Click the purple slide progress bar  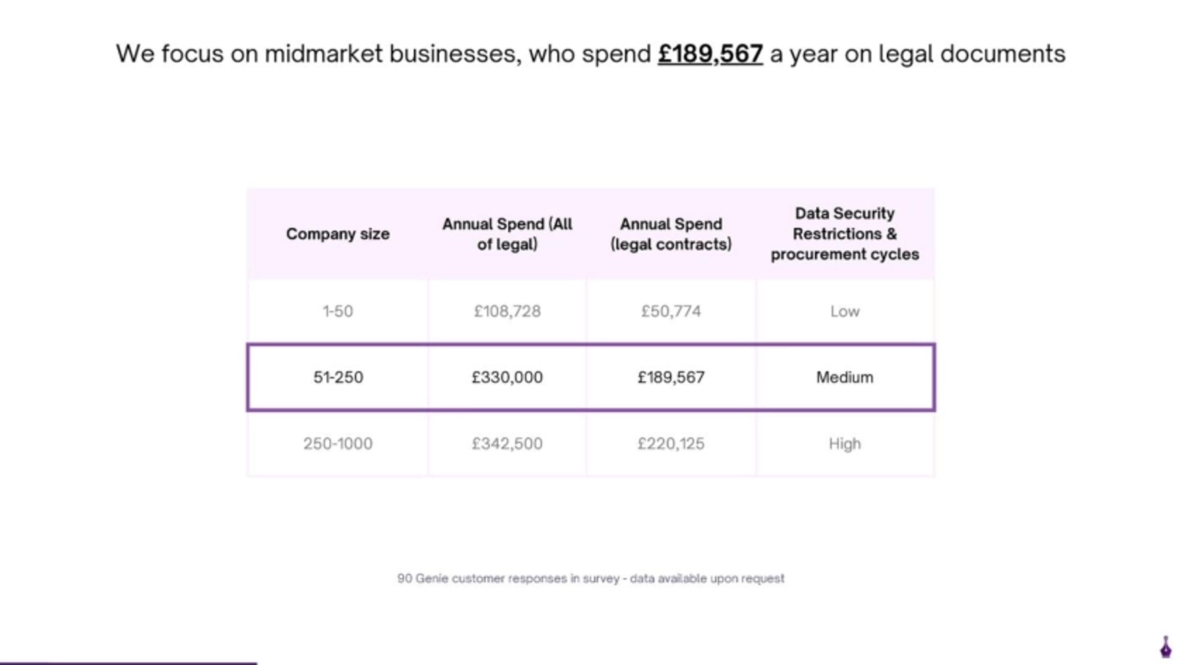click(x=128, y=663)
